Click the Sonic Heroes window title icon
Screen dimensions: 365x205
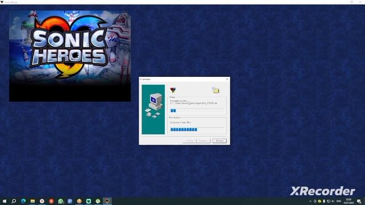point(2,2)
